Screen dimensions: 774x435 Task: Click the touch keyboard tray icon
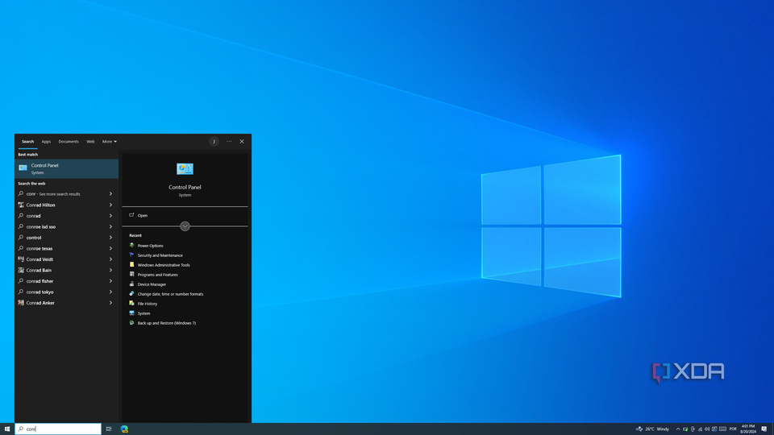(x=722, y=429)
